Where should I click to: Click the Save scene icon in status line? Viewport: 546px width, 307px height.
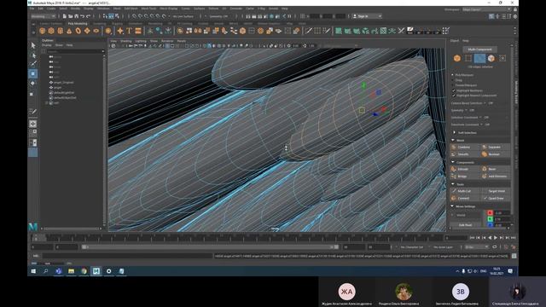click(76, 16)
